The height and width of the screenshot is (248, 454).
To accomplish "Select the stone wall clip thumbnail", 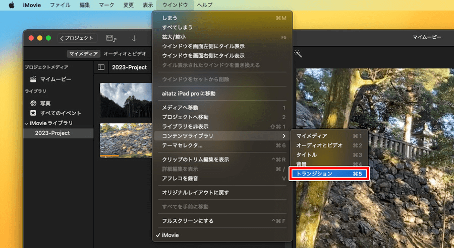I will coord(126,140).
